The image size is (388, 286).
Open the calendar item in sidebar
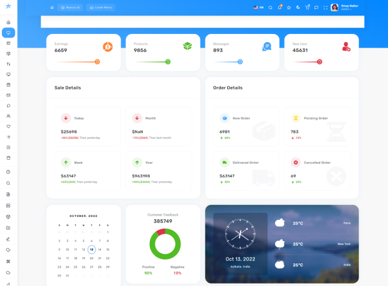tap(8, 158)
